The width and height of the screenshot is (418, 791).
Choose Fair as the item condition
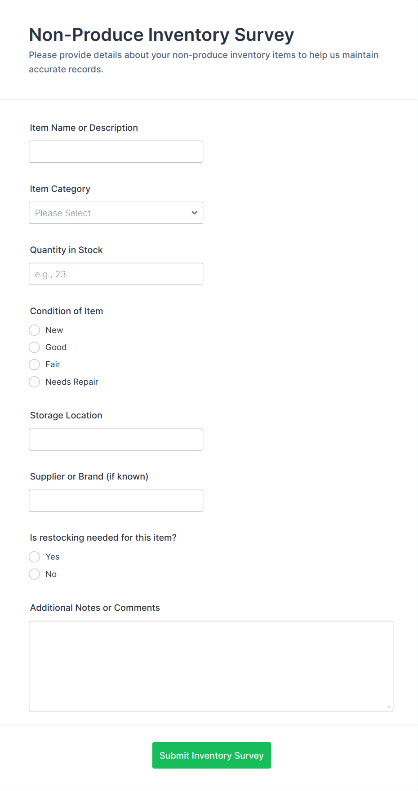tap(34, 364)
